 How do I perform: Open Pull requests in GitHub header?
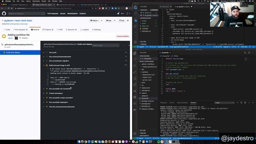pyautogui.click(x=53, y=14)
